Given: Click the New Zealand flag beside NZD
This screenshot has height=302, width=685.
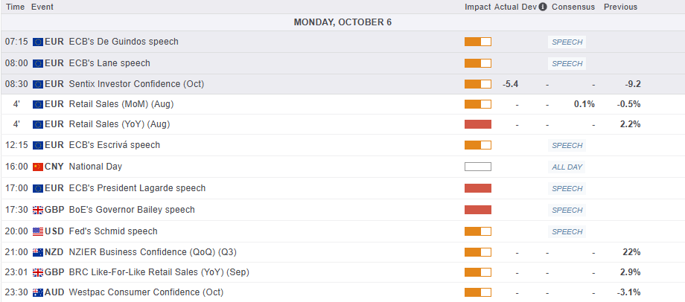Looking at the screenshot, I should click(x=38, y=252).
